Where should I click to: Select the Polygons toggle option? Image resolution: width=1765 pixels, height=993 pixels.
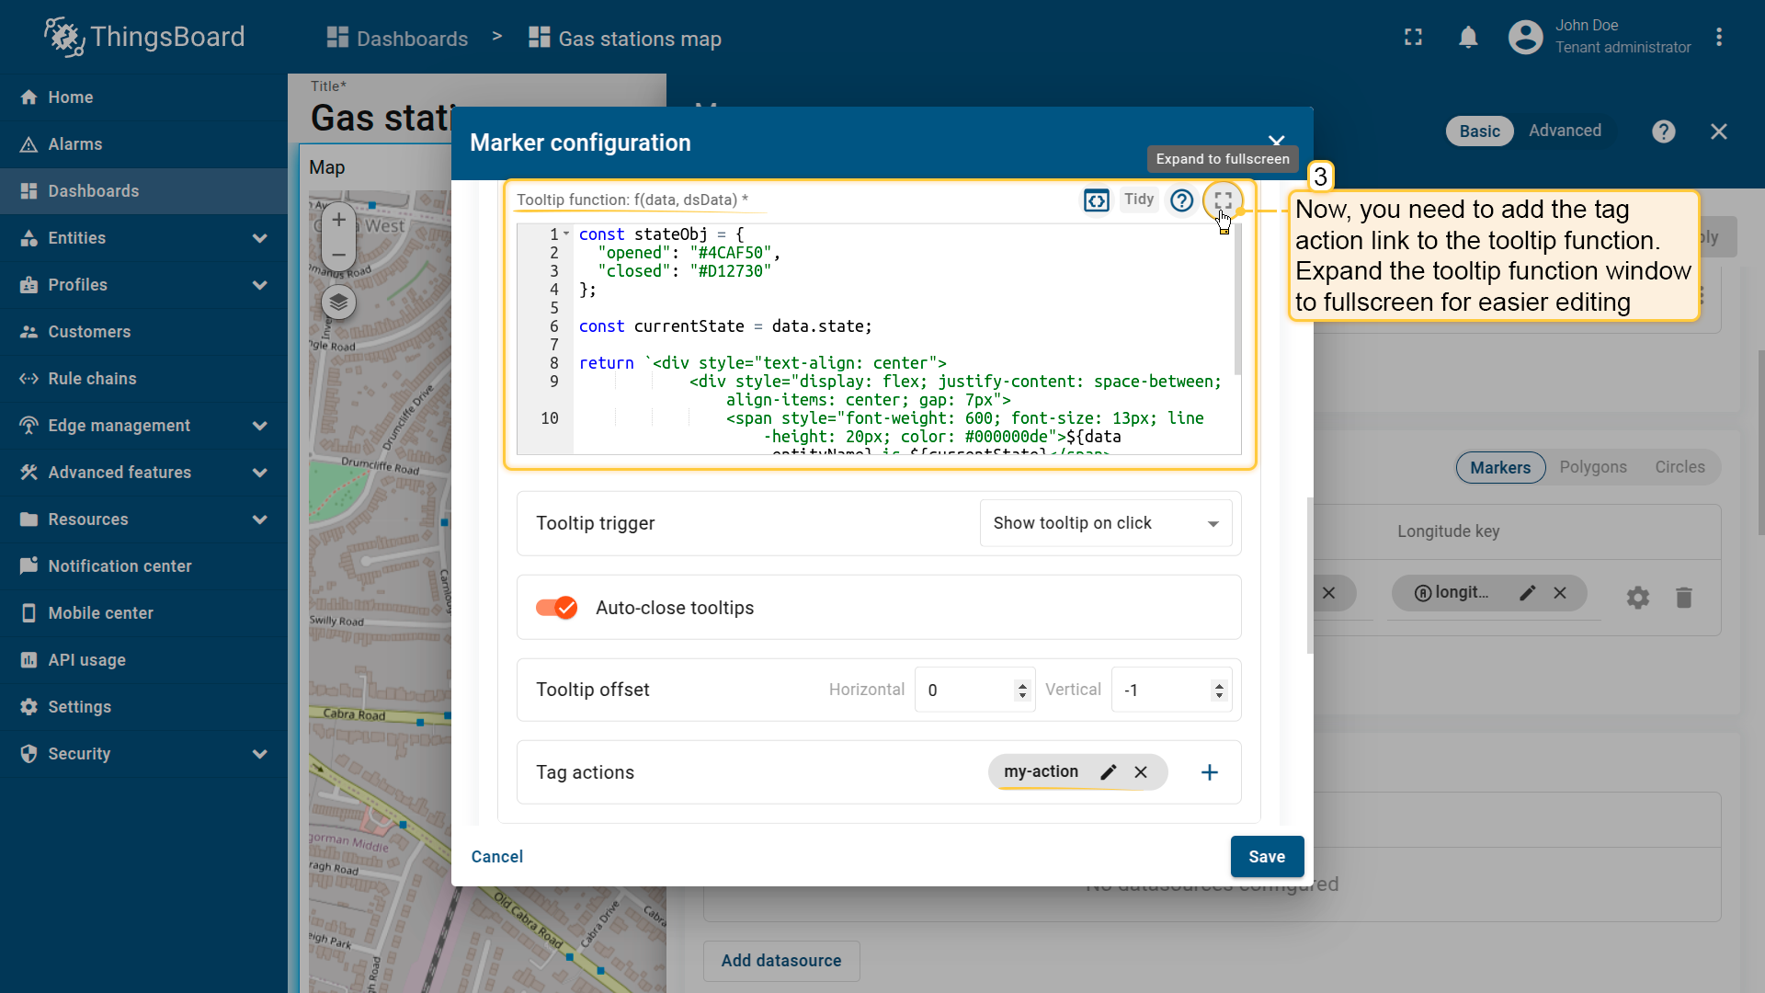coord(1592,467)
